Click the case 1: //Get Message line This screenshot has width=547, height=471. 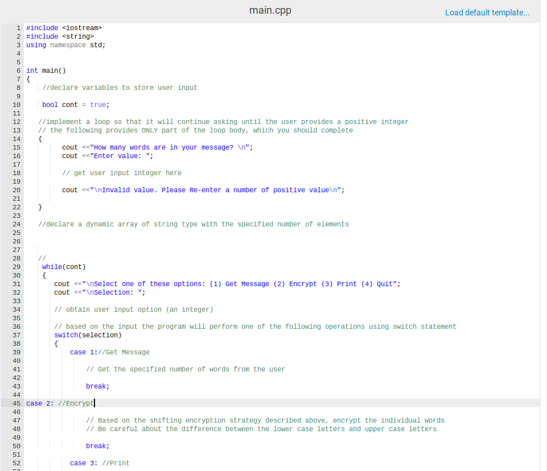(108, 352)
